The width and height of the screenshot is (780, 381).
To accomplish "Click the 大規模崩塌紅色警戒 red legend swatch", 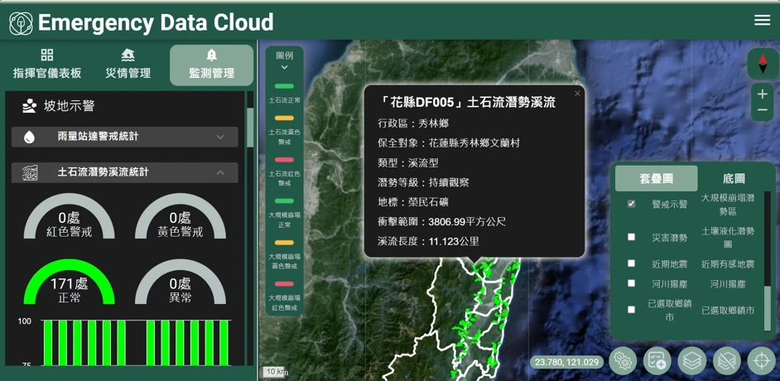I will click(284, 284).
